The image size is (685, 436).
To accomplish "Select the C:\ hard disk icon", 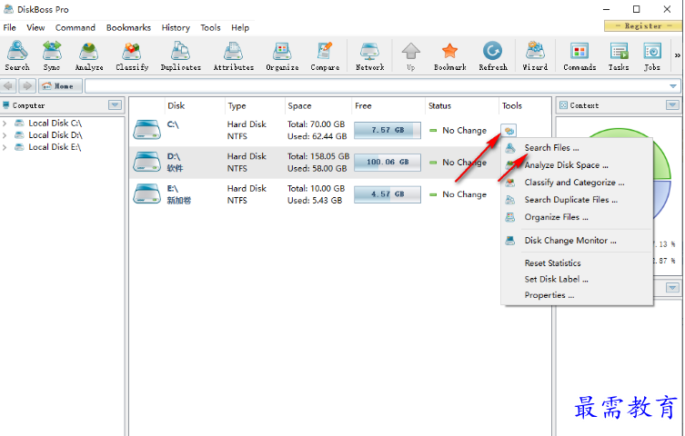I will 146,130.
